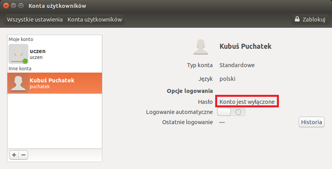Screen dimensions: 332x169
Task: Click the 'Typ konta' label
Action: (200, 65)
